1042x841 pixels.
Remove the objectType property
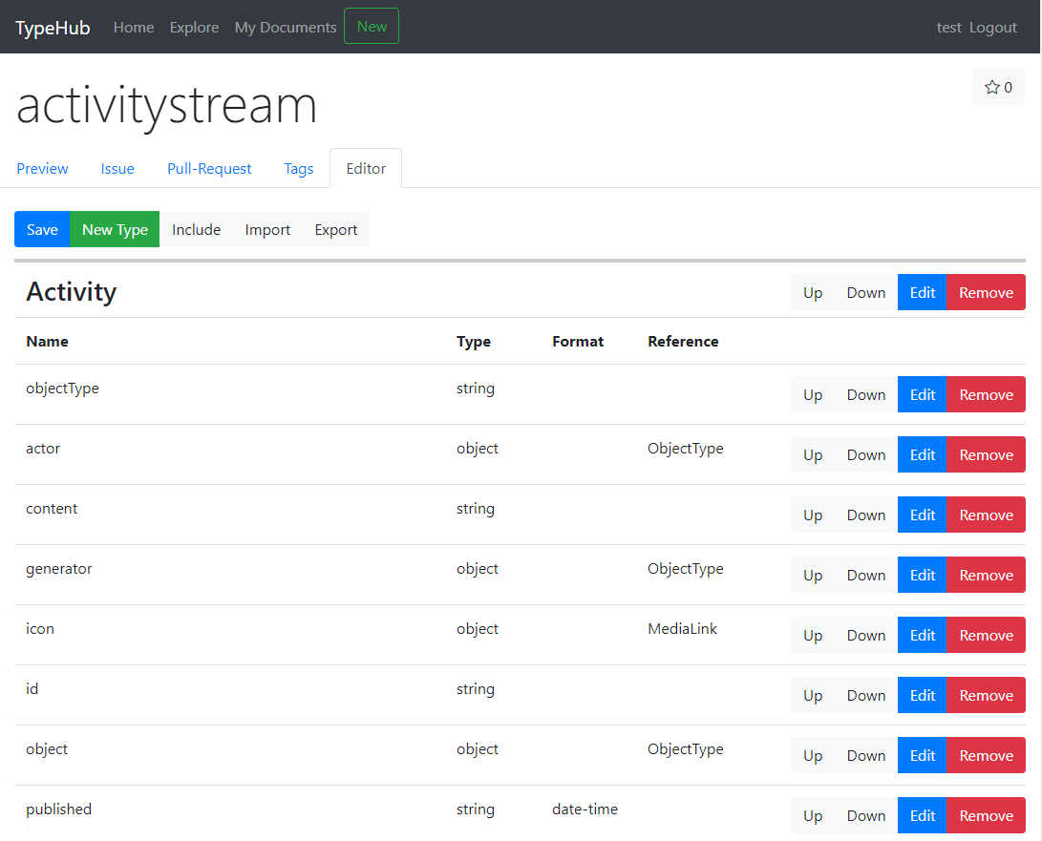987,394
